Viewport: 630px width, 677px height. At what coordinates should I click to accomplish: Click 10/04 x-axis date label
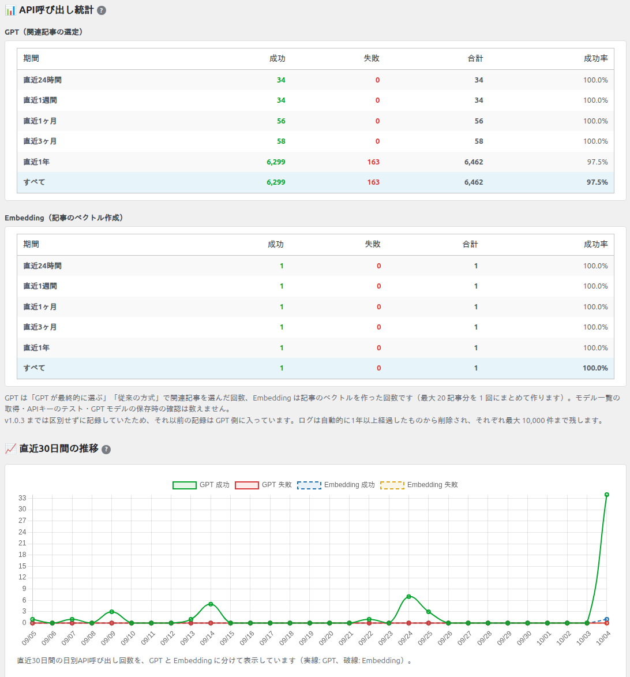click(x=603, y=638)
